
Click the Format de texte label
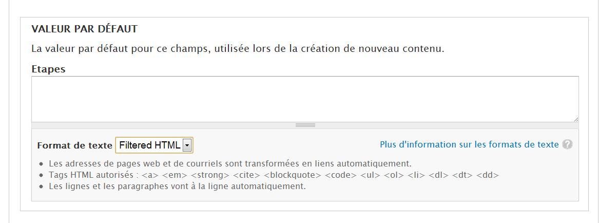pos(75,145)
